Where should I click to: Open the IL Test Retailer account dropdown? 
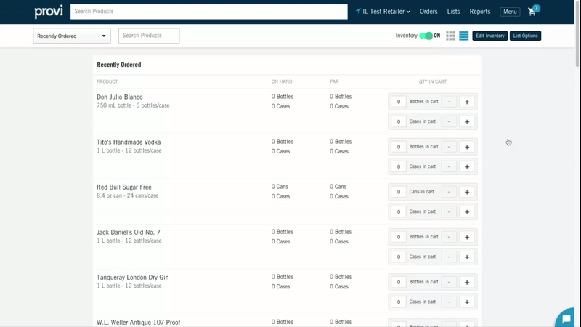click(383, 12)
